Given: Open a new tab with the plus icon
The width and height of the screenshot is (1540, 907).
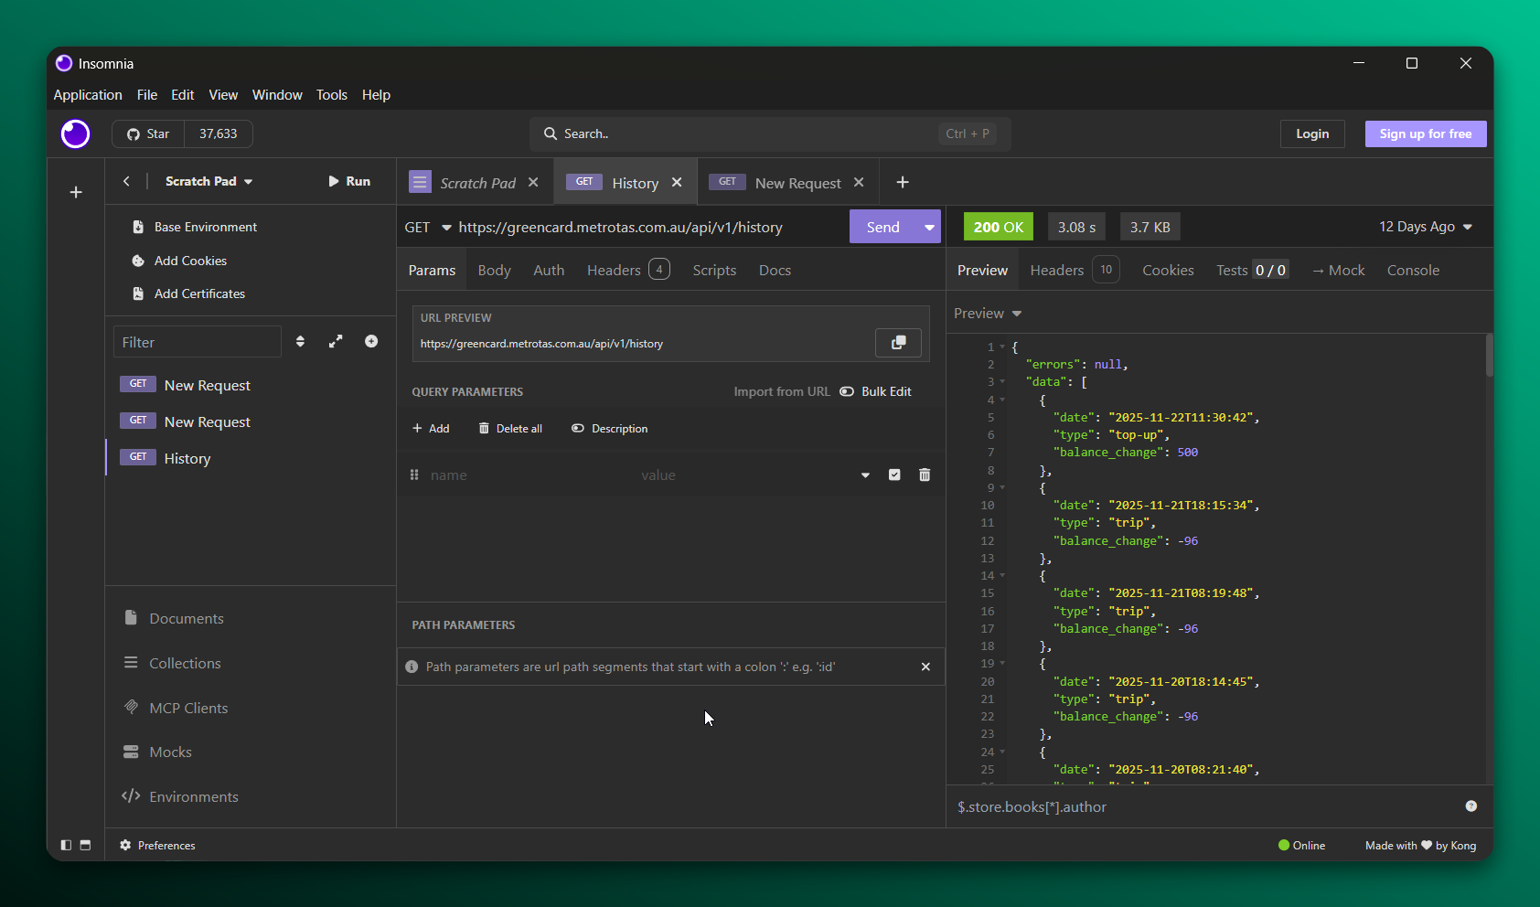Looking at the screenshot, I should click(903, 182).
